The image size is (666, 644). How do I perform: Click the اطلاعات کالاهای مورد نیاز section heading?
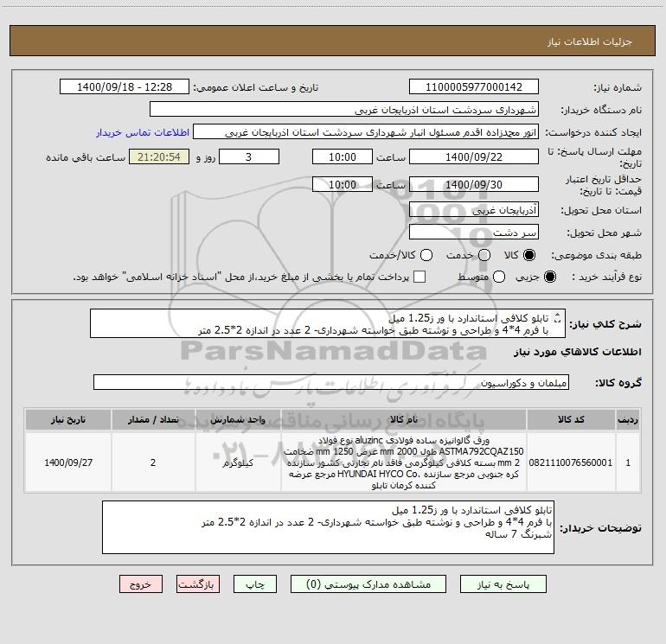coord(578,352)
